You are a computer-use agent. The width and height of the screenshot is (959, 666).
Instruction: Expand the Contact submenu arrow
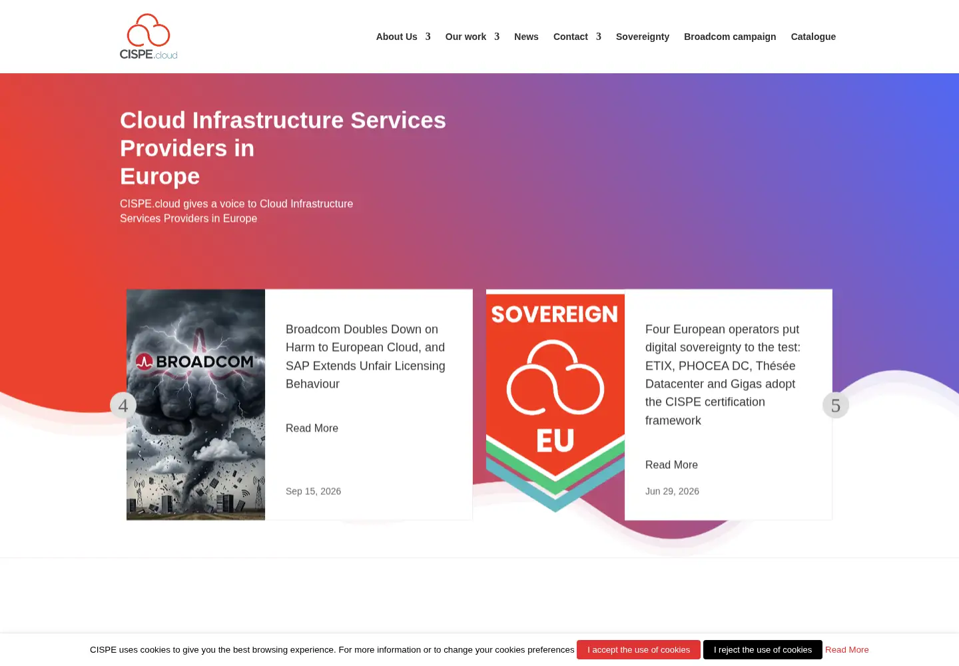point(599,37)
